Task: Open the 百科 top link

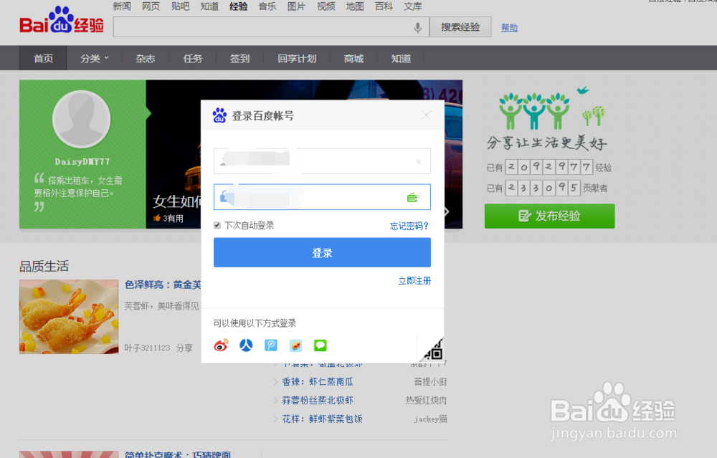Action: (384, 6)
